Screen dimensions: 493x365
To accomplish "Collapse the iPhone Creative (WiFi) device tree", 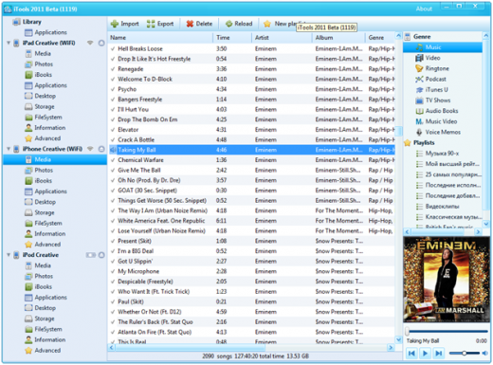I will (9, 149).
